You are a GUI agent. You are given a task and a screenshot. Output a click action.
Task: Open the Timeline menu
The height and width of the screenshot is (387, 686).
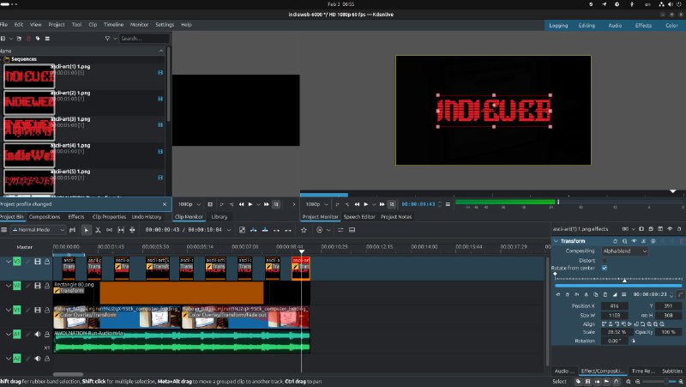pyautogui.click(x=113, y=25)
